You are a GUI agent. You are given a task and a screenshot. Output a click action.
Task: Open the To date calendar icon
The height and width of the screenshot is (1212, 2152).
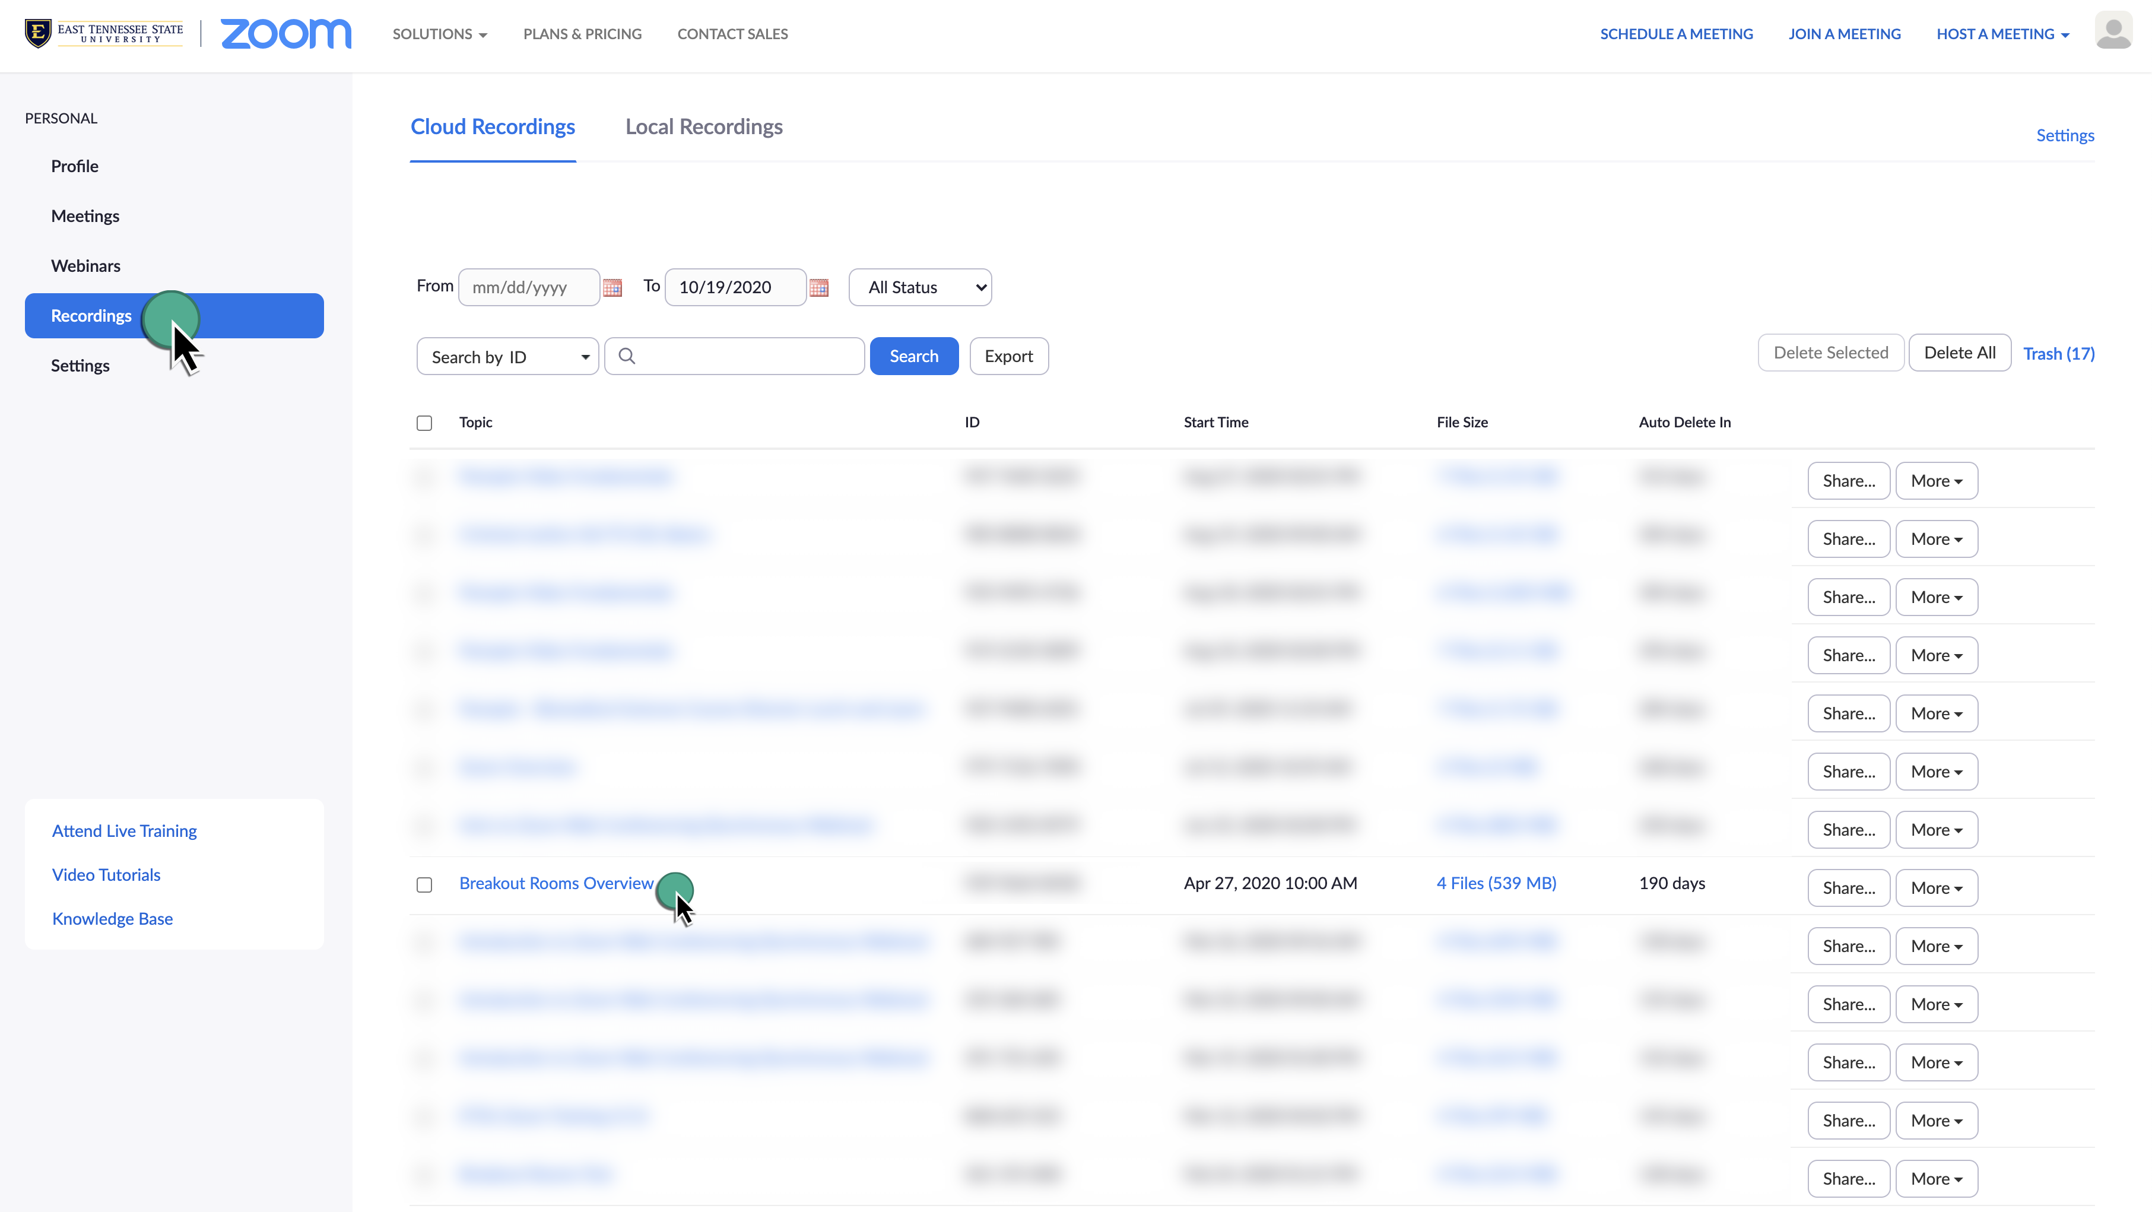point(818,288)
